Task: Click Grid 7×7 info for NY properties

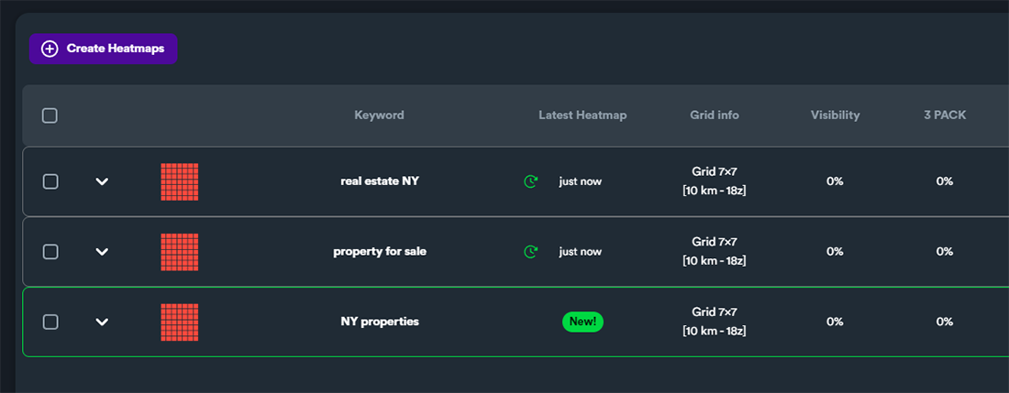Action: (x=715, y=322)
